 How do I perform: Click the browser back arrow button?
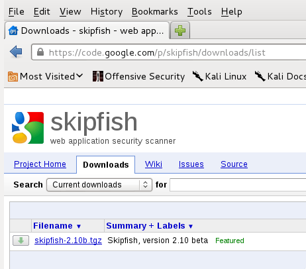(16, 52)
